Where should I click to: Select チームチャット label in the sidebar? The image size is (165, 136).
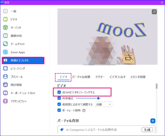pos(18,44)
